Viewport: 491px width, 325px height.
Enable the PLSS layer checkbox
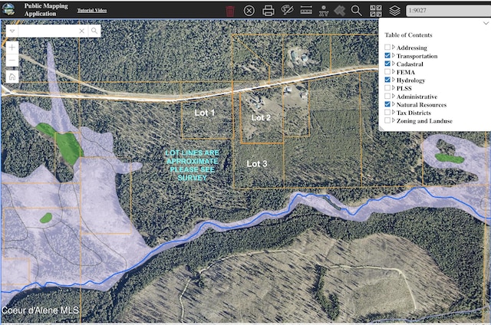[387, 88]
